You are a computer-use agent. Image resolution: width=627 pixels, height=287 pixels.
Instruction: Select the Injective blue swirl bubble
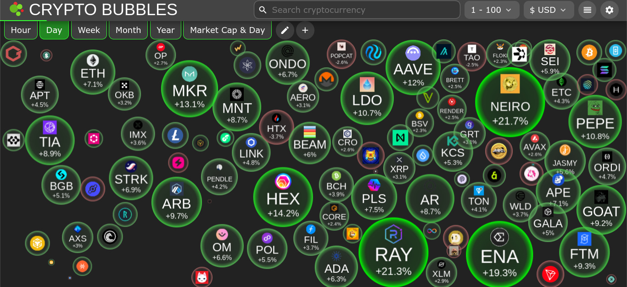click(x=373, y=52)
